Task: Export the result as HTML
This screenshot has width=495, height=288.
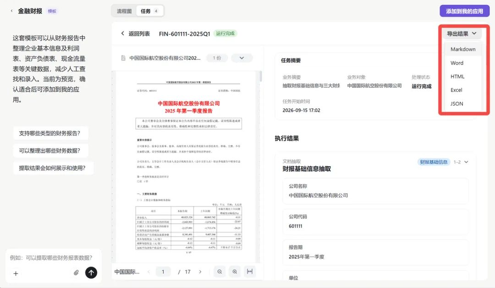Action: coord(463,76)
